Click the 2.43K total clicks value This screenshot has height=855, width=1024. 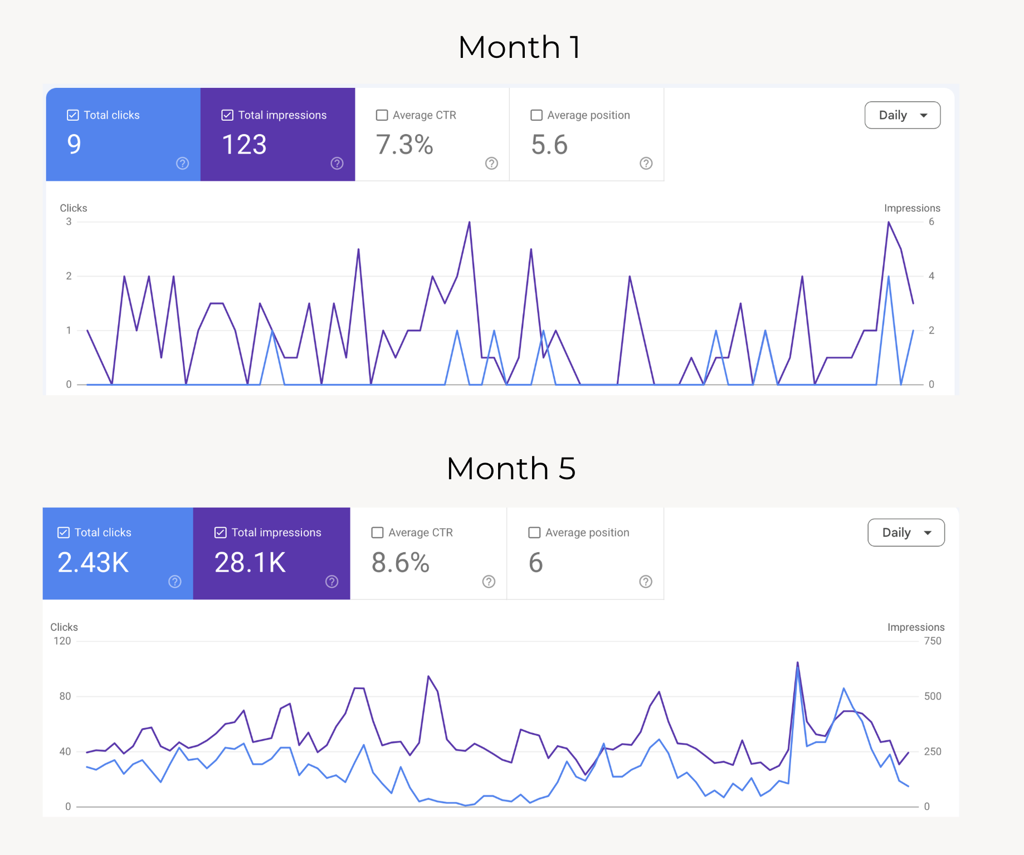coord(93,562)
